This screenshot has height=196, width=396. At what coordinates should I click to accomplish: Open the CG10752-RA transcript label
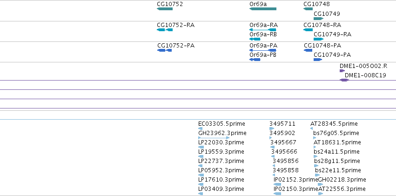click(x=176, y=25)
